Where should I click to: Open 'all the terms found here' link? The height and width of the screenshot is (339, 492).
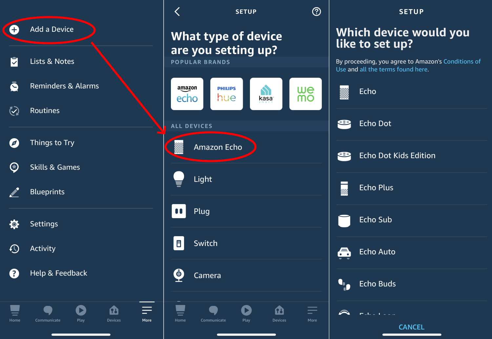(x=393, y=69)
